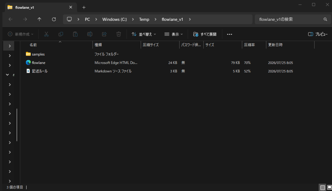The height and width of the screenshot is (191, 332).
Task: Click the すべて展開 extract all button
Action: click(205, 34)
